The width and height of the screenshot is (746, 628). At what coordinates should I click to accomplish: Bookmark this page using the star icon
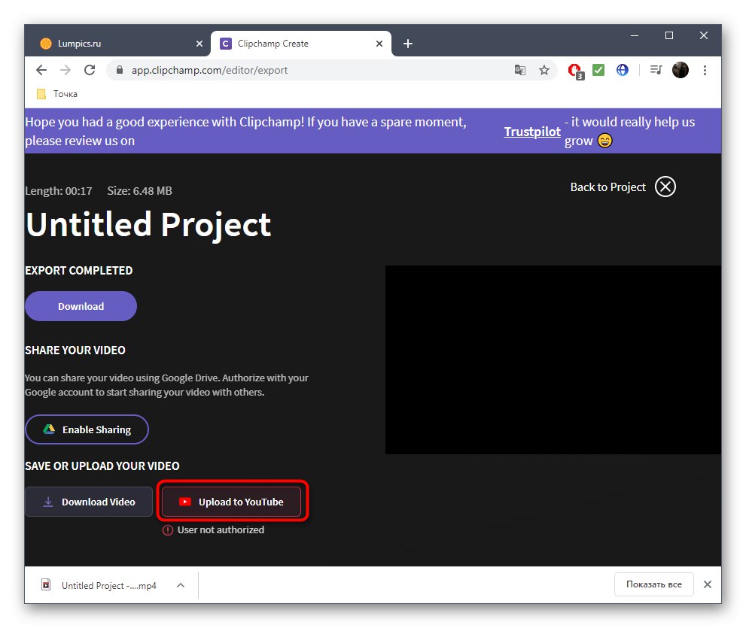pos(544,69)
